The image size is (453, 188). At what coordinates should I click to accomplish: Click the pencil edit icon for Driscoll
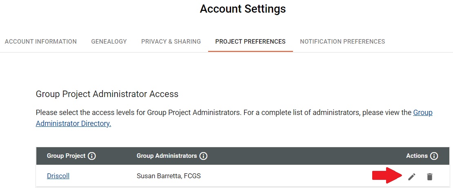tap(412, 177)
